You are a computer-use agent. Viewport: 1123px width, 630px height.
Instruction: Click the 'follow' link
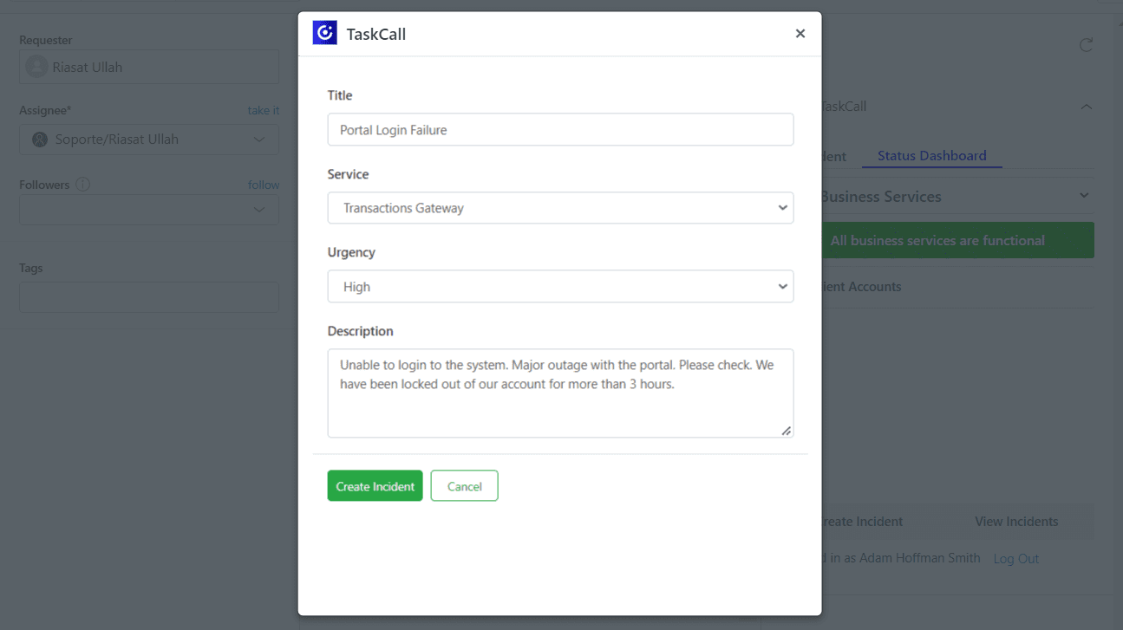264,185
